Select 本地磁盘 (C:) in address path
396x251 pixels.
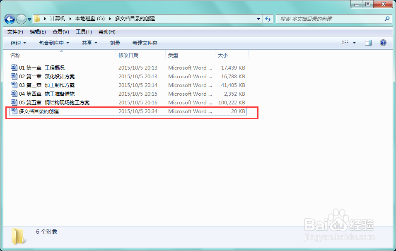point(90,19)
